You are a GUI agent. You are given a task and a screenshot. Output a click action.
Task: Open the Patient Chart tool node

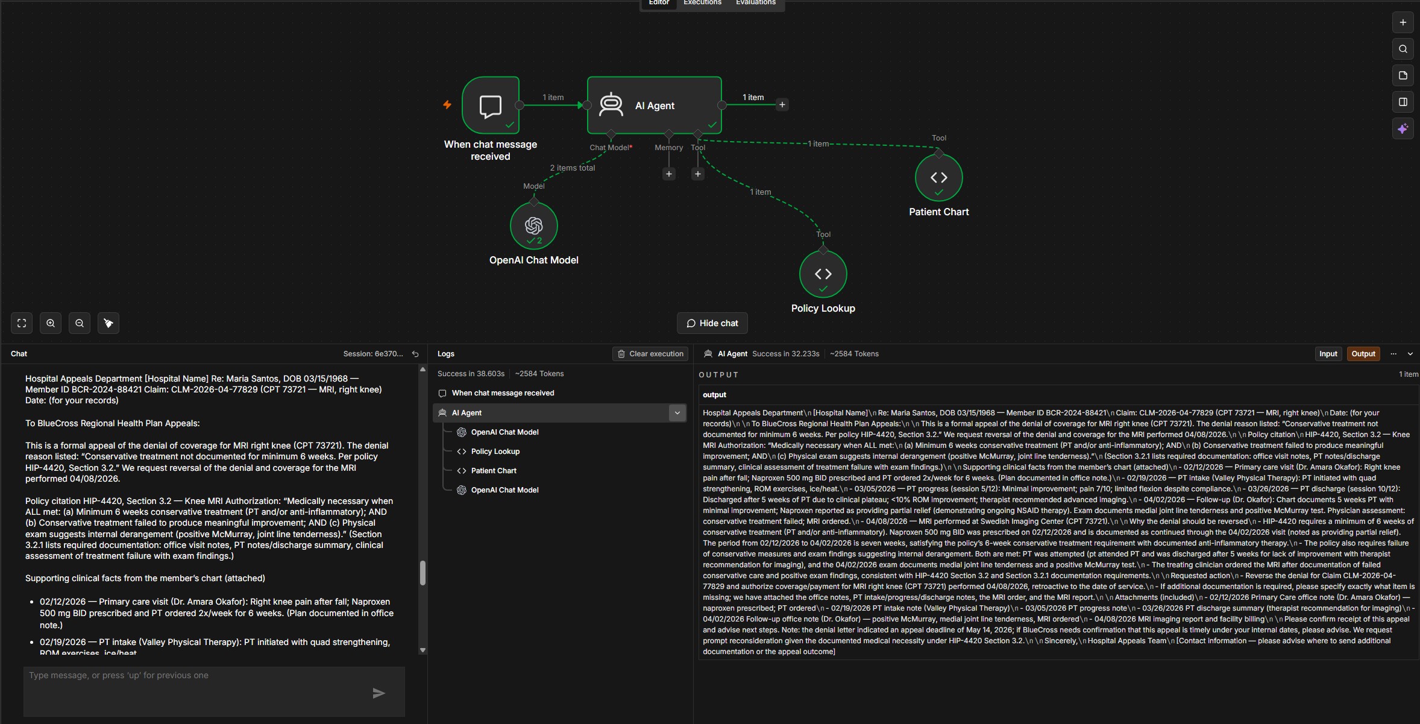tap(938, 177)
